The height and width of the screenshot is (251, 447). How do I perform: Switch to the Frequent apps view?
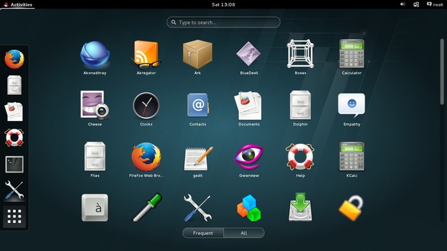pos(203,233)
